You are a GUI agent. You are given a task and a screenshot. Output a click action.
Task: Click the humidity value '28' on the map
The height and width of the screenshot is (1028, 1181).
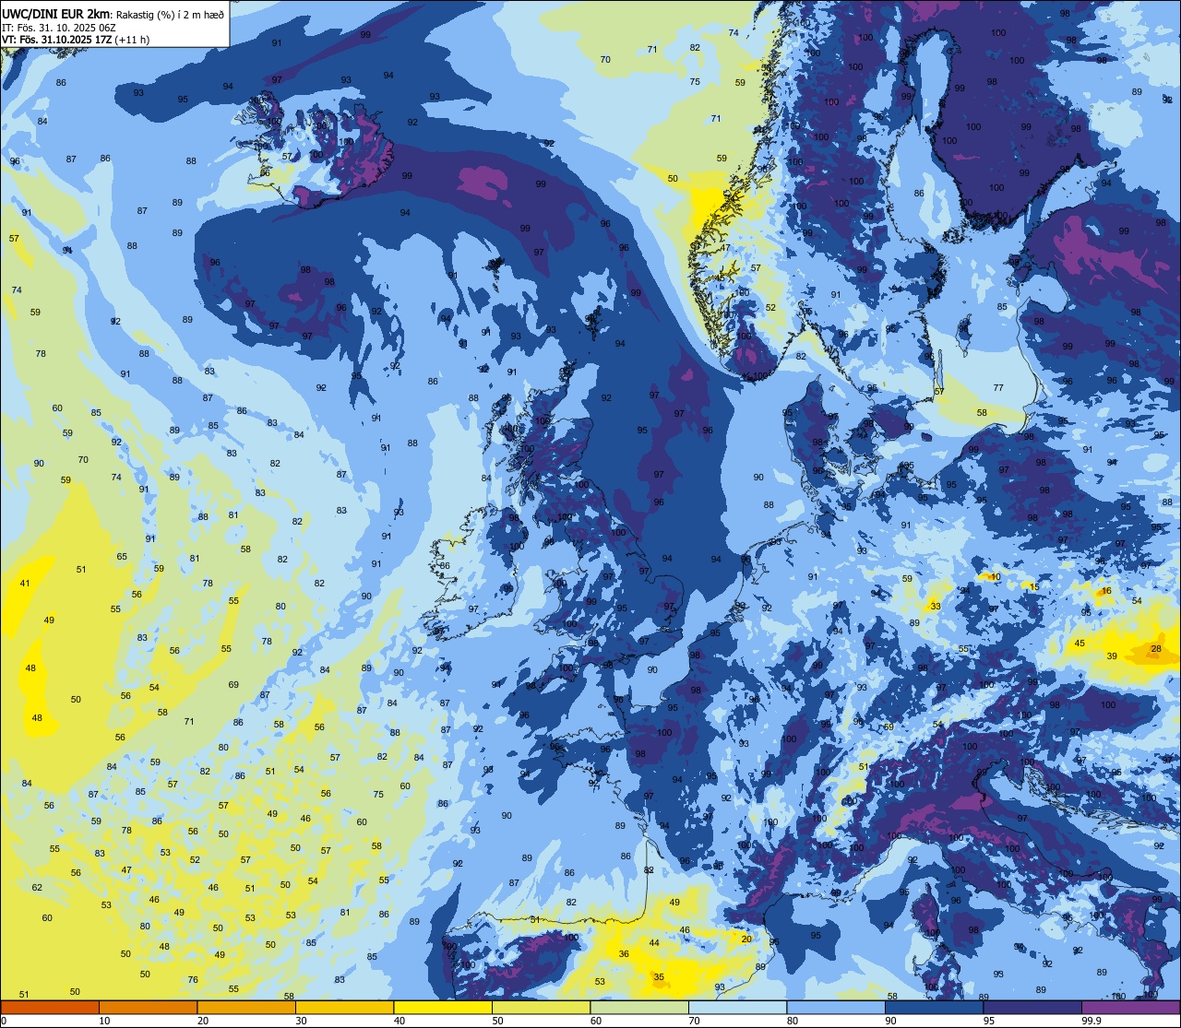pos(1156,649)
